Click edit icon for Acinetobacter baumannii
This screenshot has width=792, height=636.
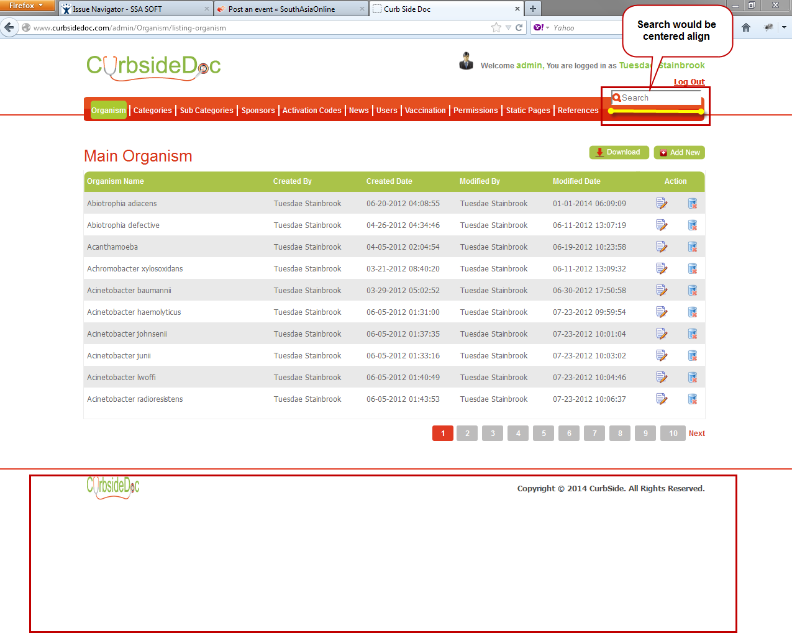662,291
